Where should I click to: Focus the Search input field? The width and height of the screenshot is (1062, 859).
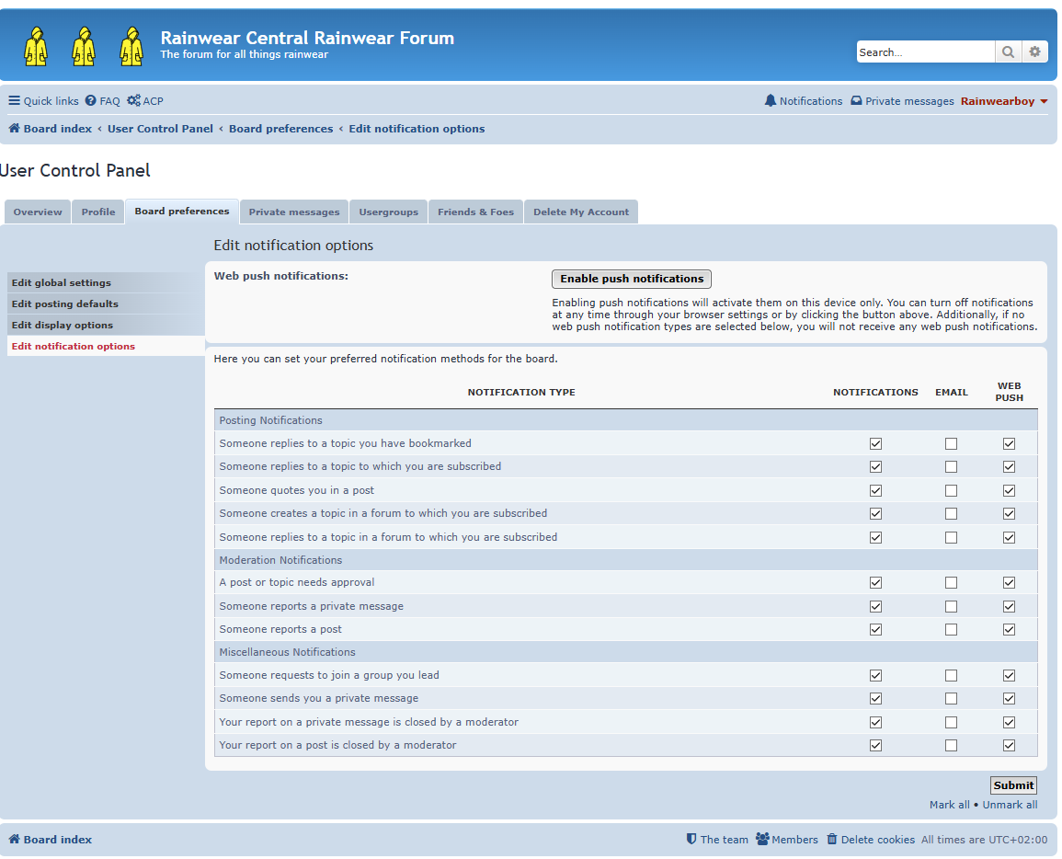coord(925,52)
